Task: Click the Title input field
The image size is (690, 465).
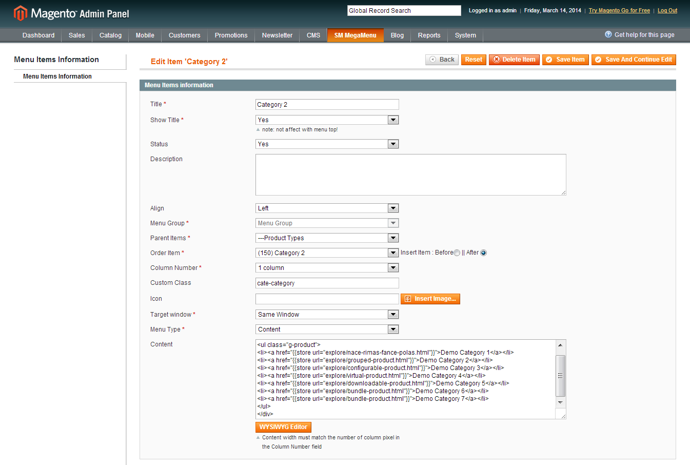Action: point(327,105)
